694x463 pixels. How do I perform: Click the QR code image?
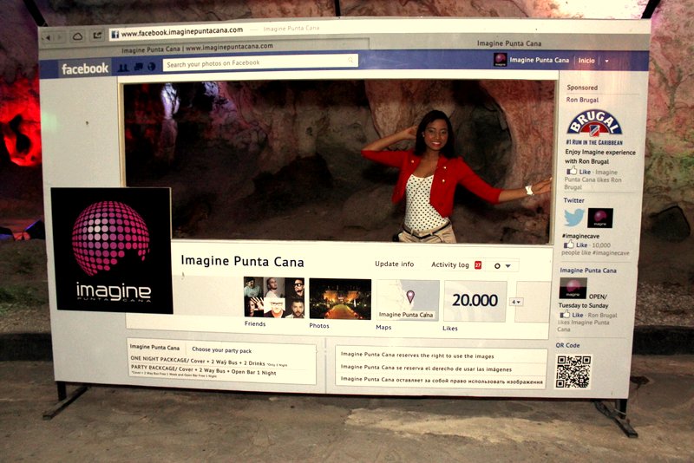(573, 372)
